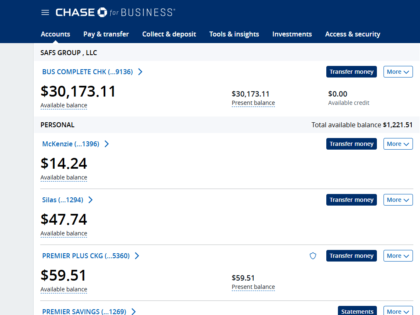
Task: Open the Tools & insights menu
Action: point(234,34)
